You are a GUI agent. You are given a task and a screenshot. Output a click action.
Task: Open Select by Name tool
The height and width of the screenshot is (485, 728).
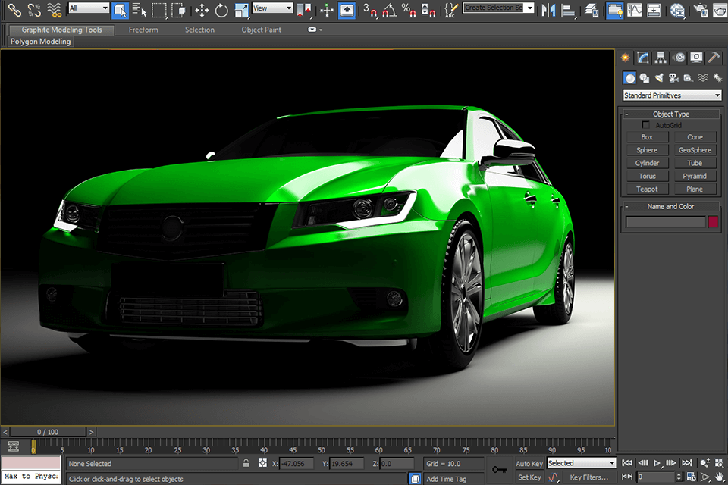pos(139,10)
